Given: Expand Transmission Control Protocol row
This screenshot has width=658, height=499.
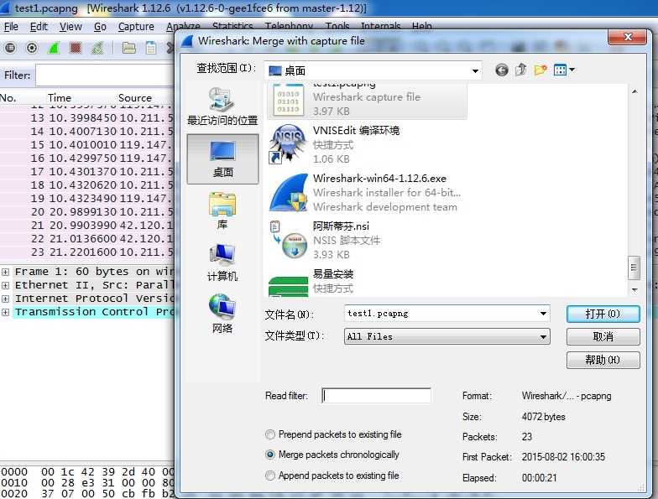Looking at the screenshot, I should coord(5,312).
